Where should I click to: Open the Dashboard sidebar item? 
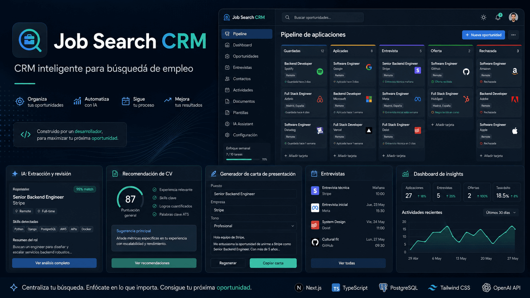click(x=247, y=45)
